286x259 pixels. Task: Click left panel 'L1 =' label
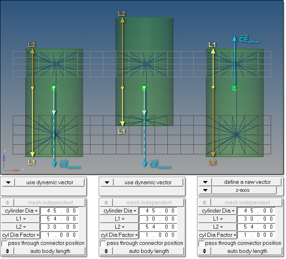[x=21, y=219]
